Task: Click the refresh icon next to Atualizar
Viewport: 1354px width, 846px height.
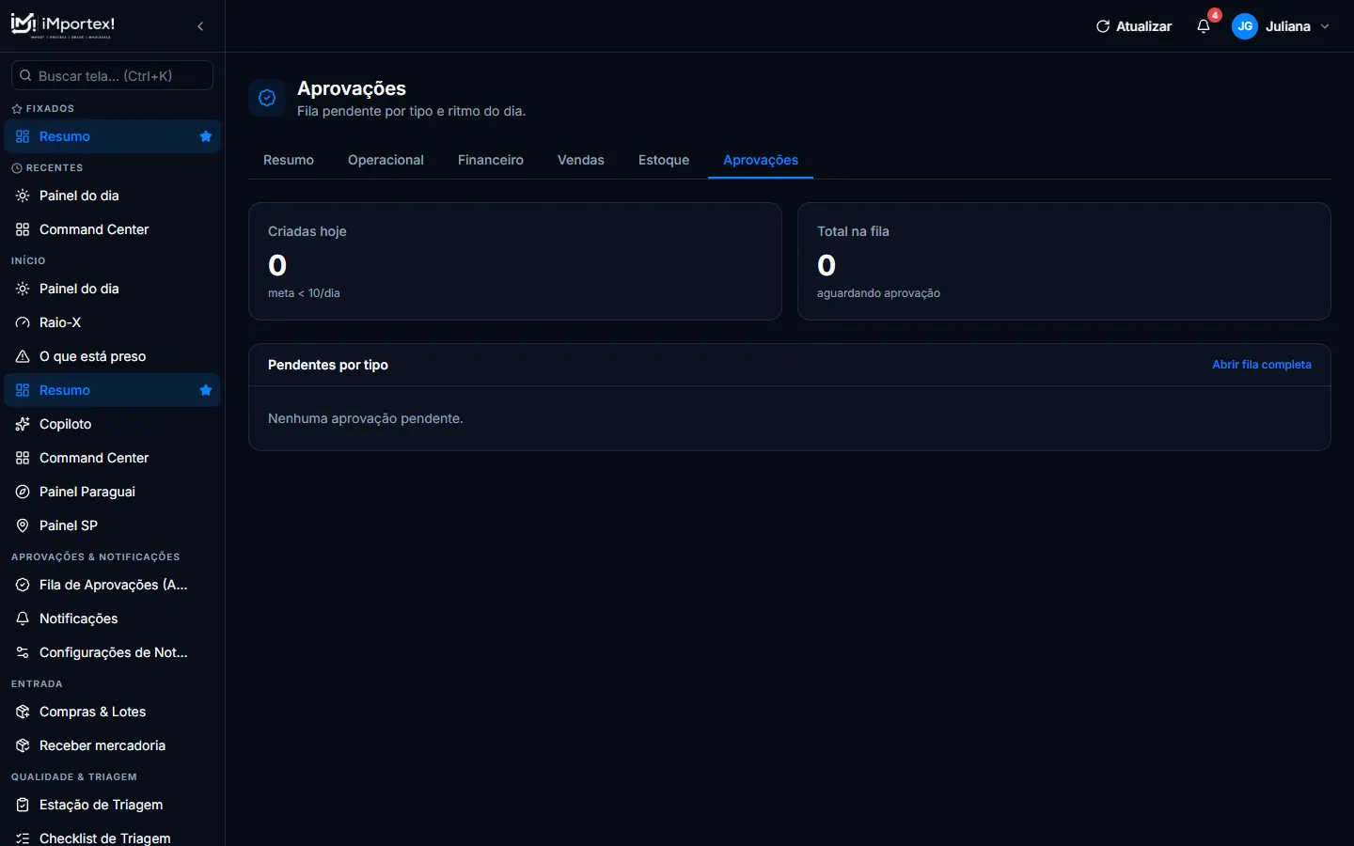Action: point(1103,26)
